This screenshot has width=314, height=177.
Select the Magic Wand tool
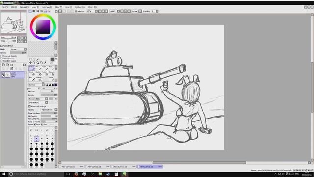tap(38, 59)
